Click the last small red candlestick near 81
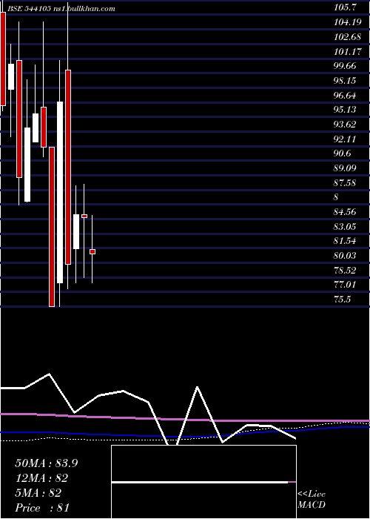The width and height of the screenshot is (370, 519). 92,252
